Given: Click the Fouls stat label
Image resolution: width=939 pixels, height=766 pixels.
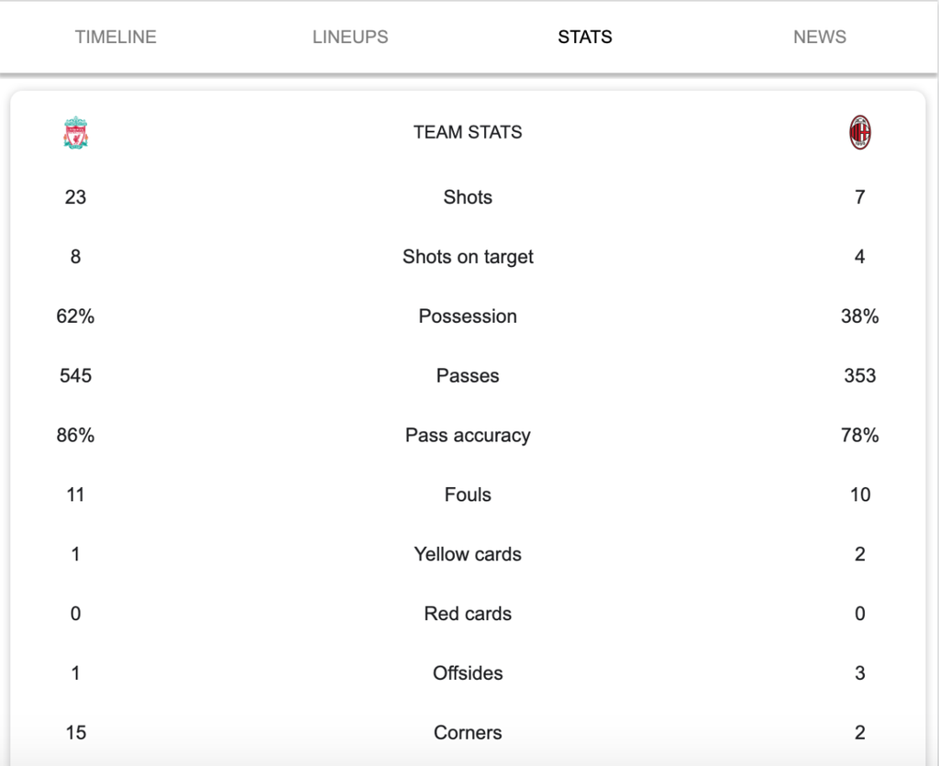Looking at the screenshot, I should pyautogui.click(x=468, y=494).
